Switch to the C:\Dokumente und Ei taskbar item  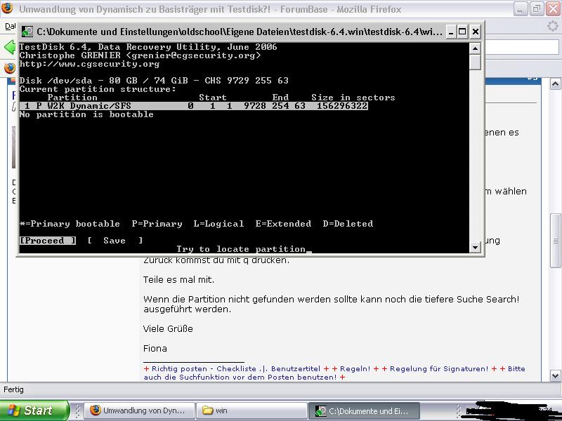[364, 410]
